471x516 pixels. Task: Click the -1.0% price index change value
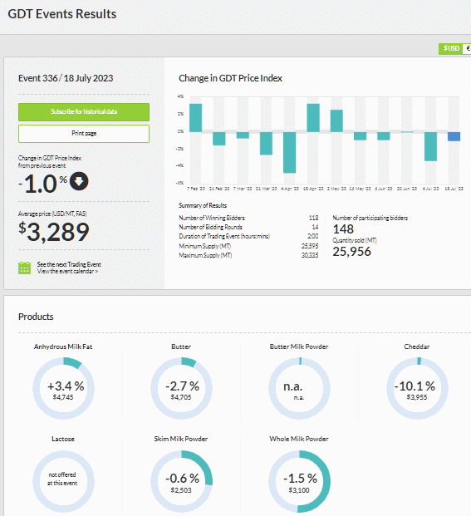pyautogui.click(x=42, y=184)
